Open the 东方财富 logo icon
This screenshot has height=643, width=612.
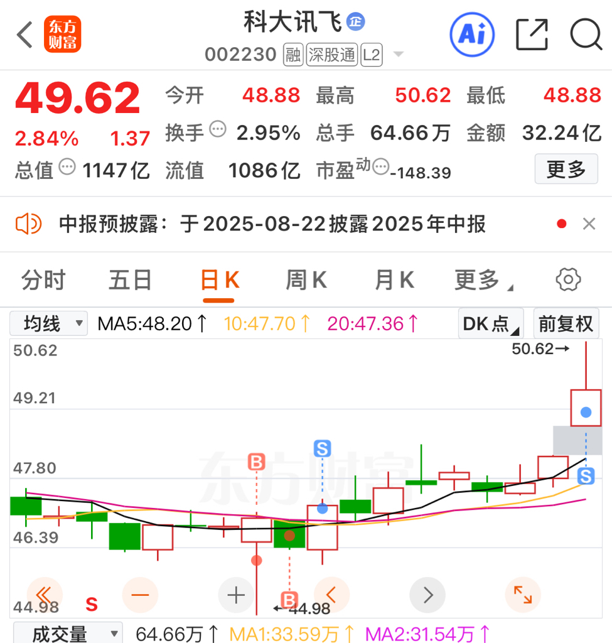coord(62,35)
